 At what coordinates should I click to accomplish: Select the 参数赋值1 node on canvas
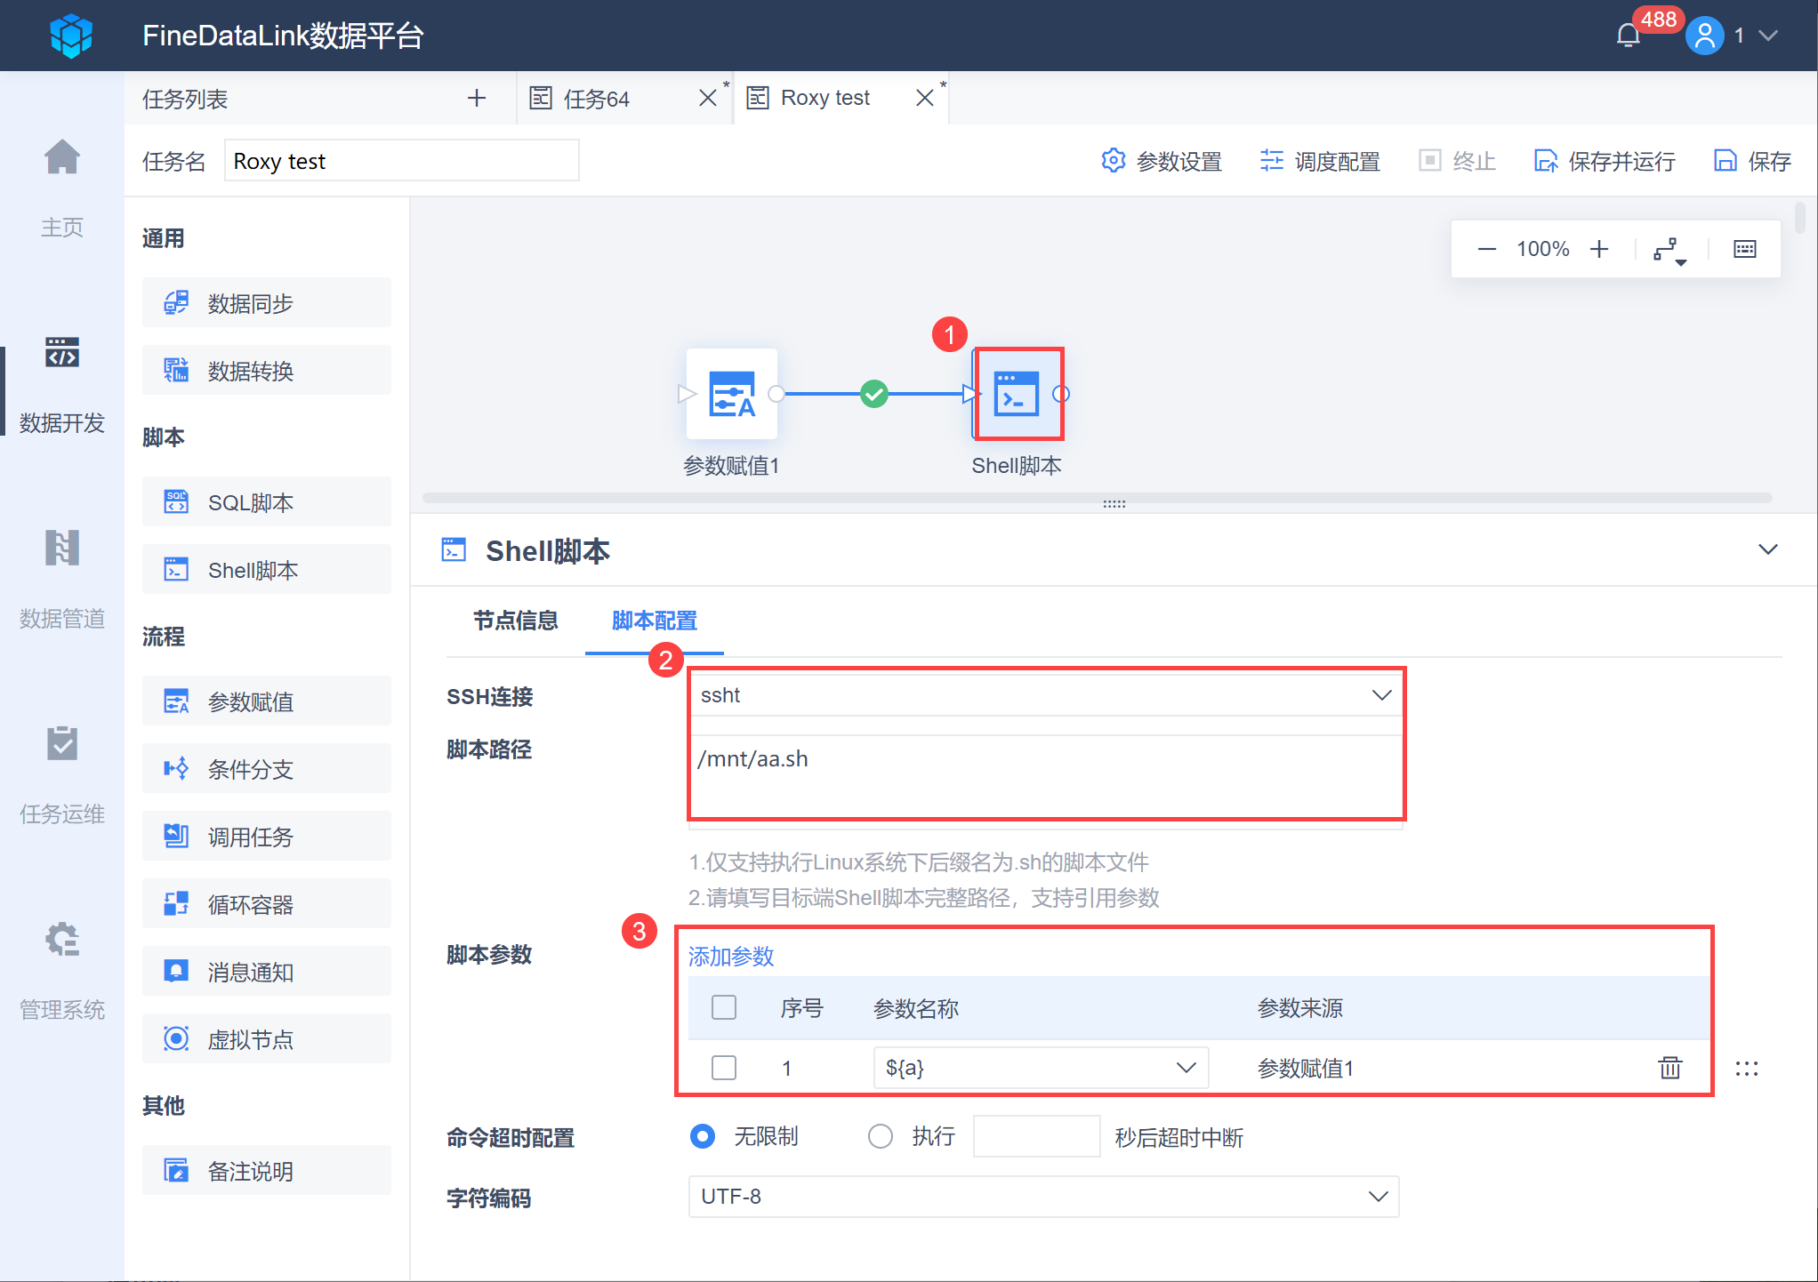point(731,394)
